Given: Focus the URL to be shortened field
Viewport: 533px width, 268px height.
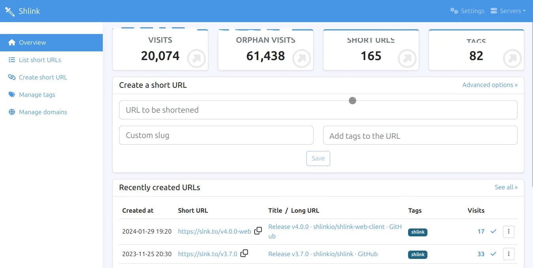Looking at the screenshot, I should point(318,110).
